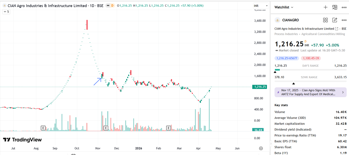Screen dimensions: 349x155
Task: Click the Average Volume (30D) stat row
Action: pos(311,118)
